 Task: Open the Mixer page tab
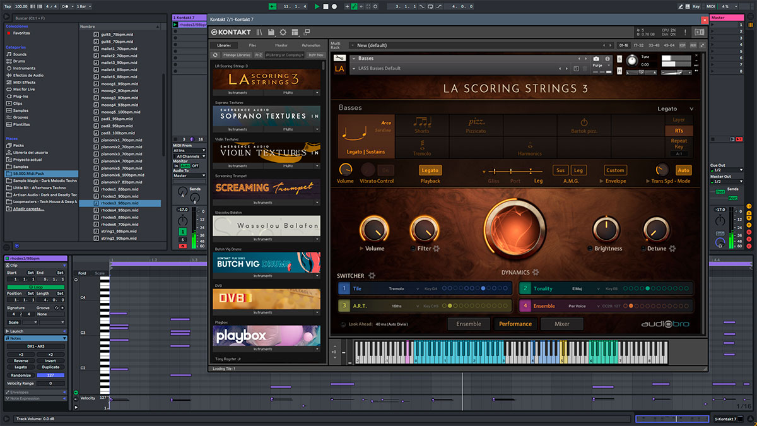pos(562,324)
